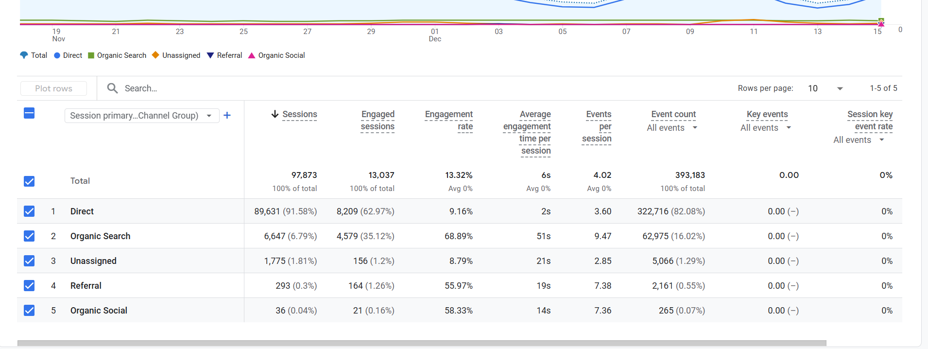
Task: Click the search magnifier icon
Action: click(x=112, y=88)
